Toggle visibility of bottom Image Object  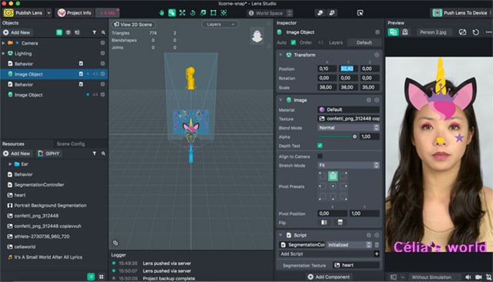[102, 95]
